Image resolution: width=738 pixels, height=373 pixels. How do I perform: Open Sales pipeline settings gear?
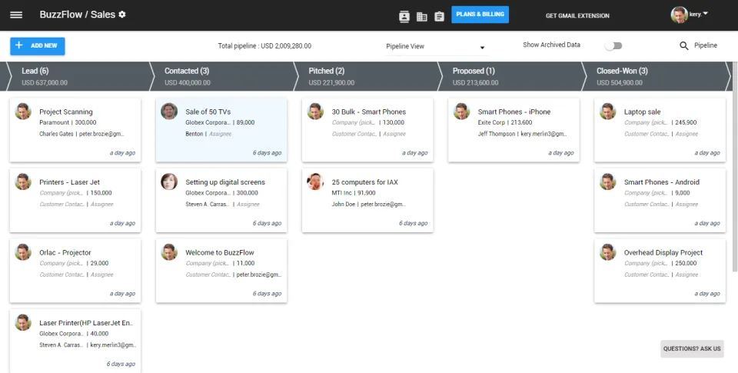[122, 15]
